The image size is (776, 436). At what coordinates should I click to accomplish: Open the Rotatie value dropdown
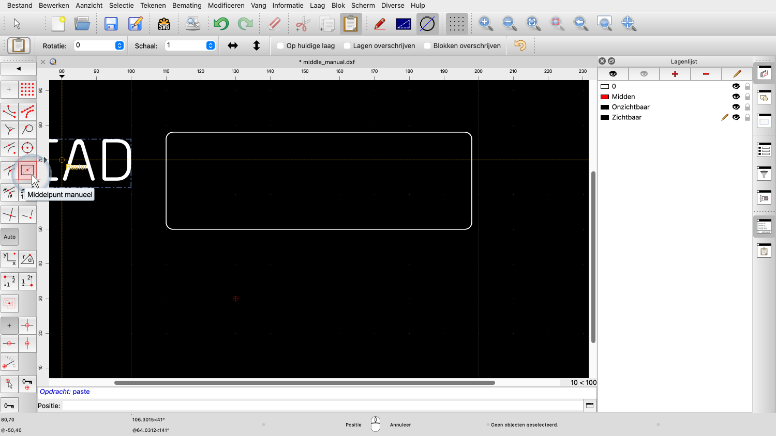[120, 45]
